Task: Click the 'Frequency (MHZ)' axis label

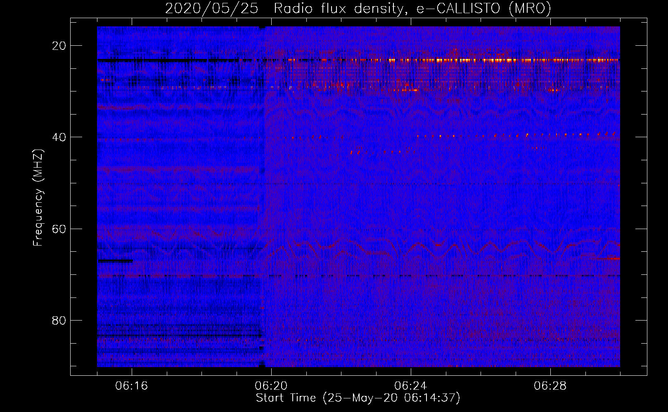Action: 38,198
